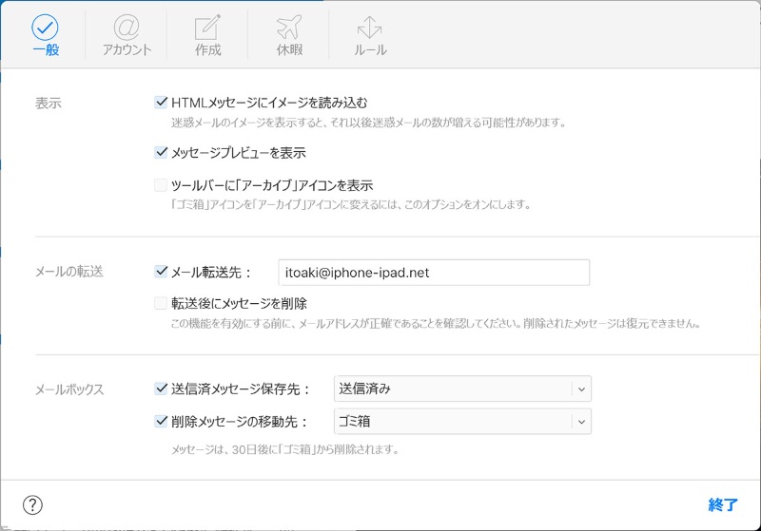
Task: Toggle HTMLメッセージにイメージを読み込む checkbox
Action: click(161, 102)
